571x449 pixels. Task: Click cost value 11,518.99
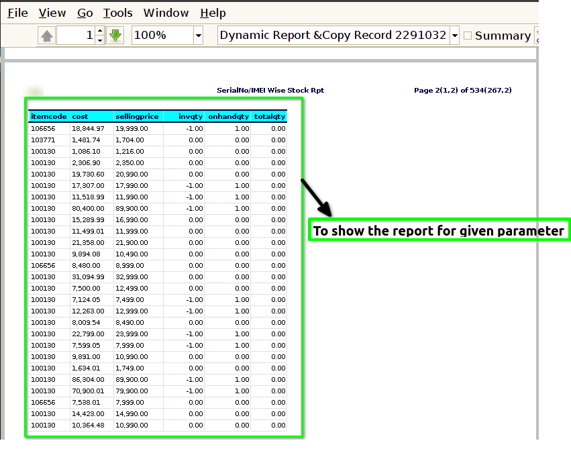(x=88, y=197)
